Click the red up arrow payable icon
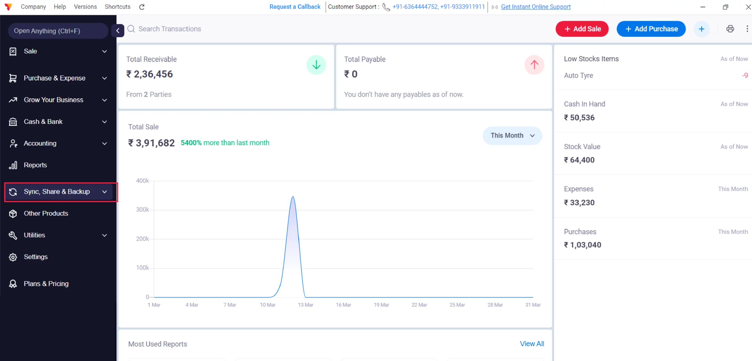The image size is (752, 361). 534,65
